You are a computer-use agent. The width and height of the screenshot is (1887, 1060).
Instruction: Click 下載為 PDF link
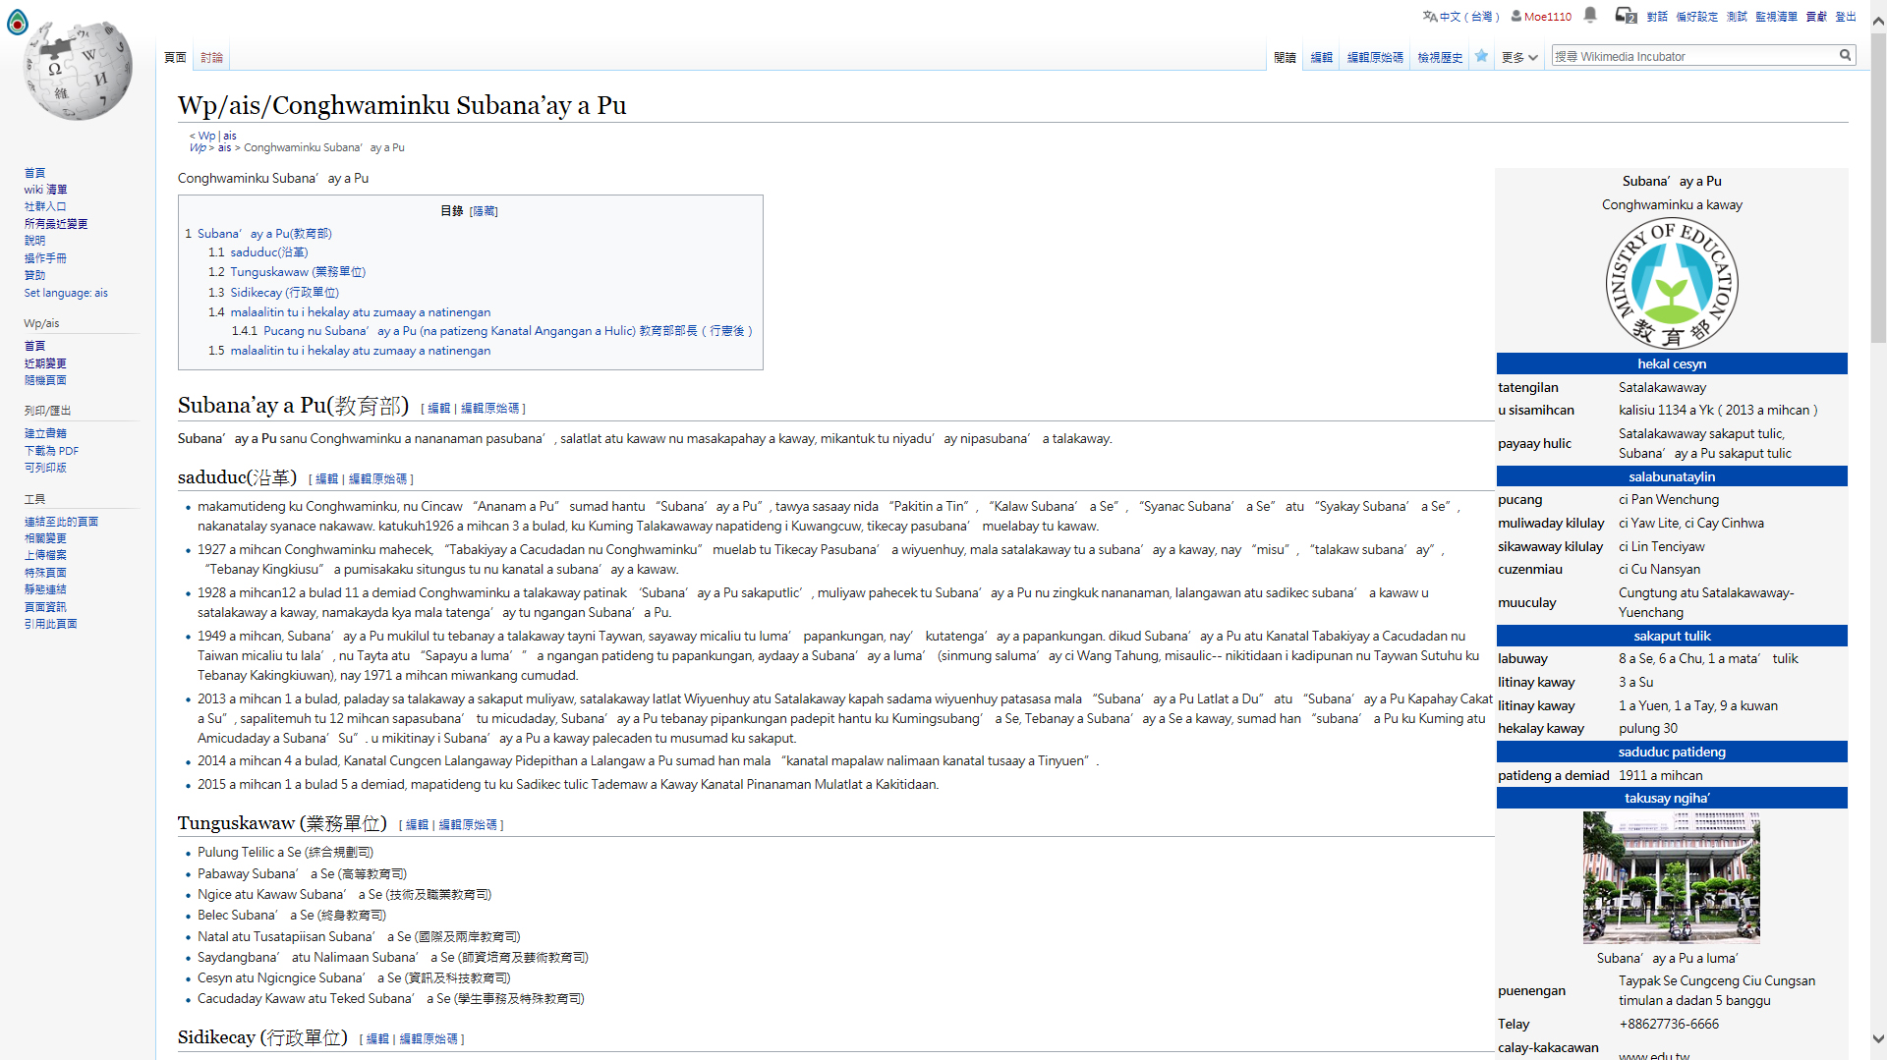coord(51,451)
